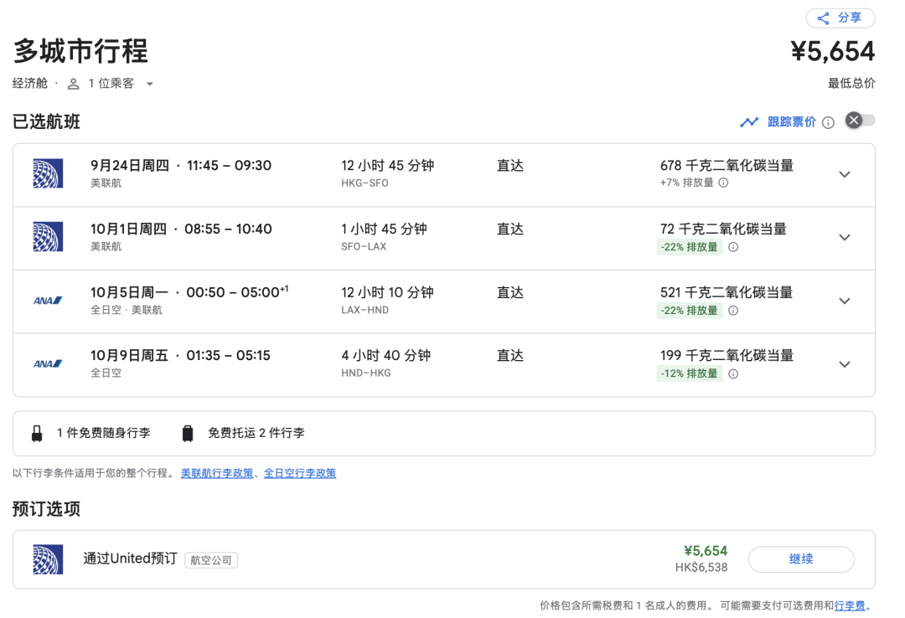Click United logo on the SFO–LAX flight
The width and height of the screenshot is (905, 618).
coord(48,237)
